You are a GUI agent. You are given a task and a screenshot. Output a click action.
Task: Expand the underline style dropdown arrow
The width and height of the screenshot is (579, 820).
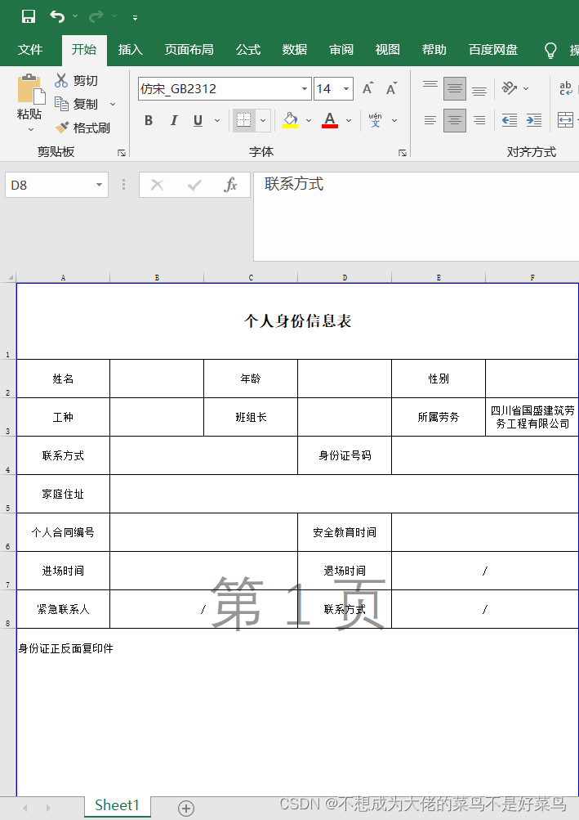217,121
